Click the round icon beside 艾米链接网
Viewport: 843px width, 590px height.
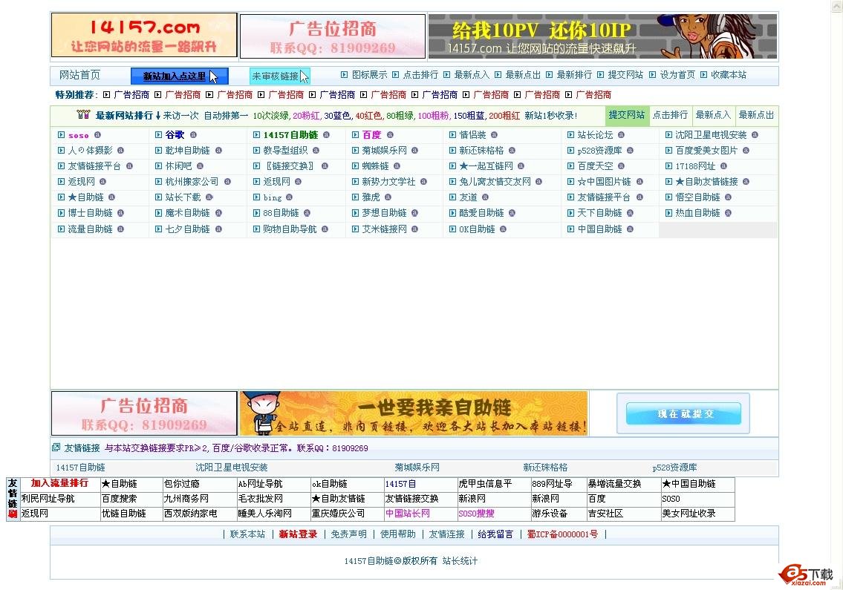point(414,229)
